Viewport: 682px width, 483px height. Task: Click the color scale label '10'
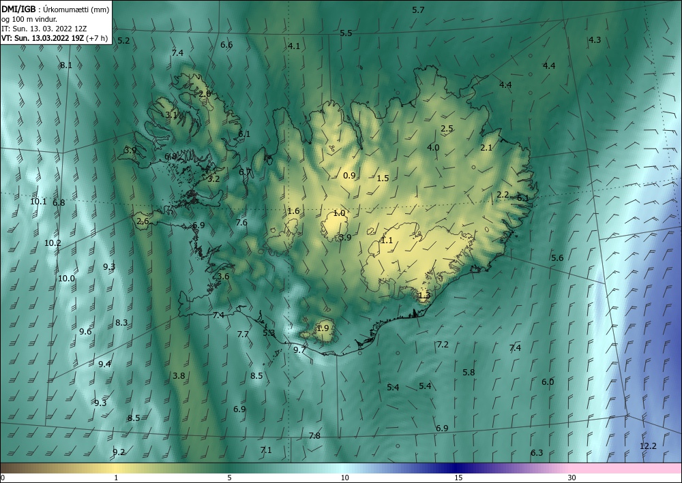(344, 478)
